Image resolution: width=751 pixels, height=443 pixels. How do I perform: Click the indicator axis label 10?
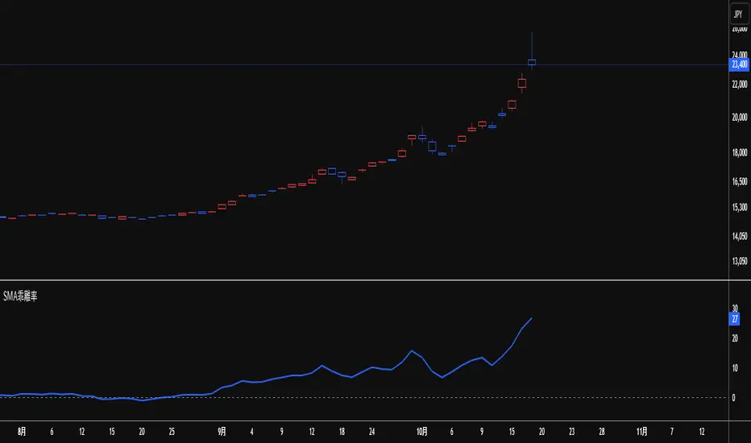pyautogui.click(x=735, y=368)
